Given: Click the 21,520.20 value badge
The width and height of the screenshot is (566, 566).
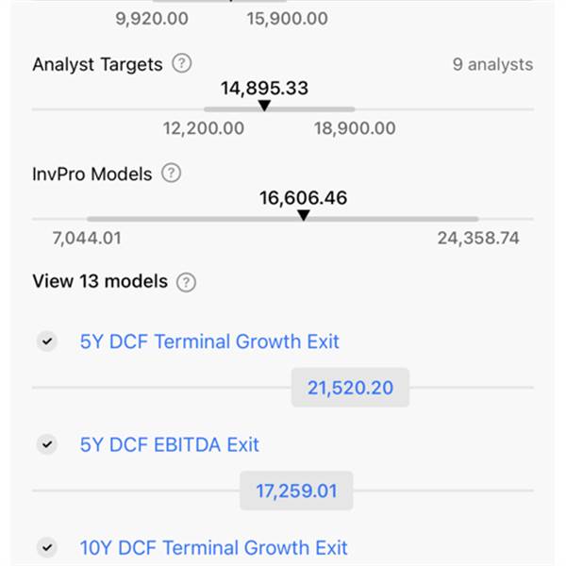Looking at the screenshot, I should tap(350, 388).
